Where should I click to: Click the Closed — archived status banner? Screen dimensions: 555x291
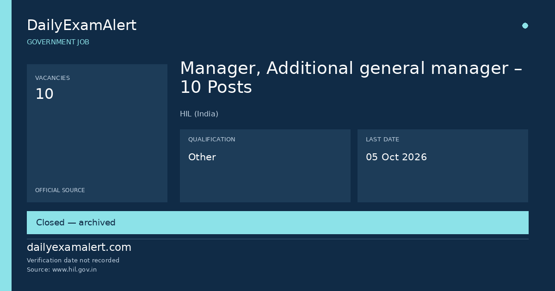click(277, 223)
